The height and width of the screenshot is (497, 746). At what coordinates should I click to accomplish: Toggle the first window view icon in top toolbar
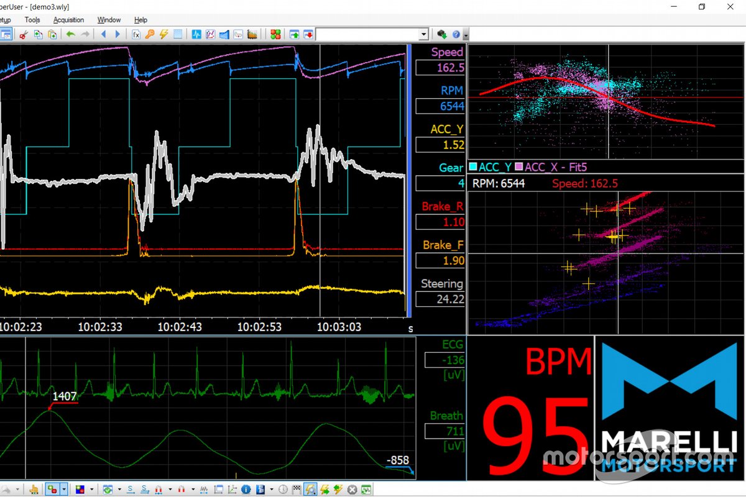tap(5, 34)
